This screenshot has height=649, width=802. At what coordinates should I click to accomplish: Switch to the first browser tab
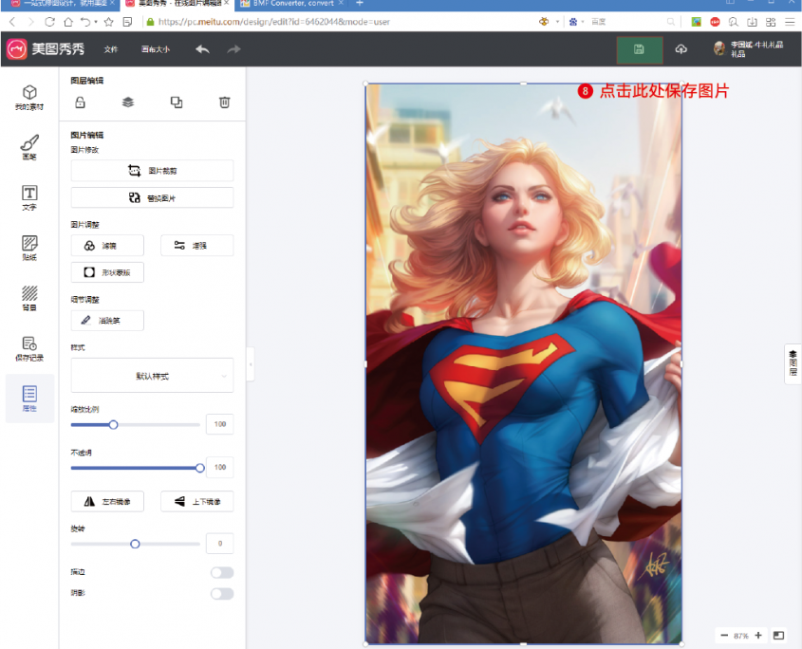pos(61,4)
